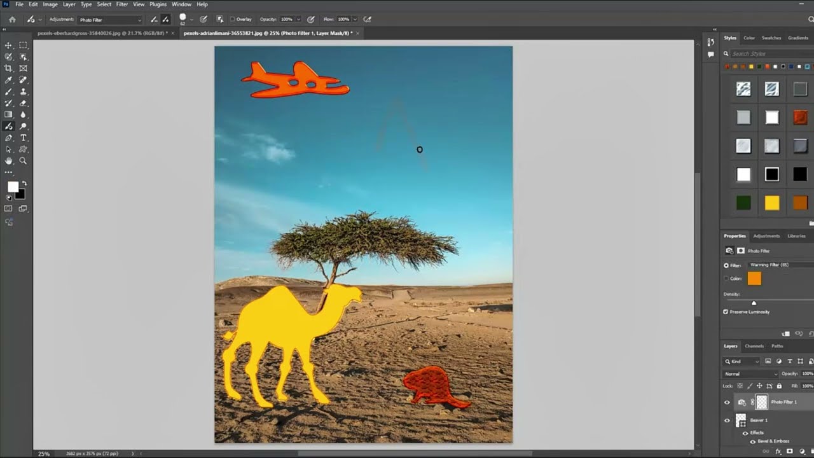Click the orange Photo Filter color swatch
The height and width of the screenshot is (458, 814).
pyautogui.click(x=754, y=279)
